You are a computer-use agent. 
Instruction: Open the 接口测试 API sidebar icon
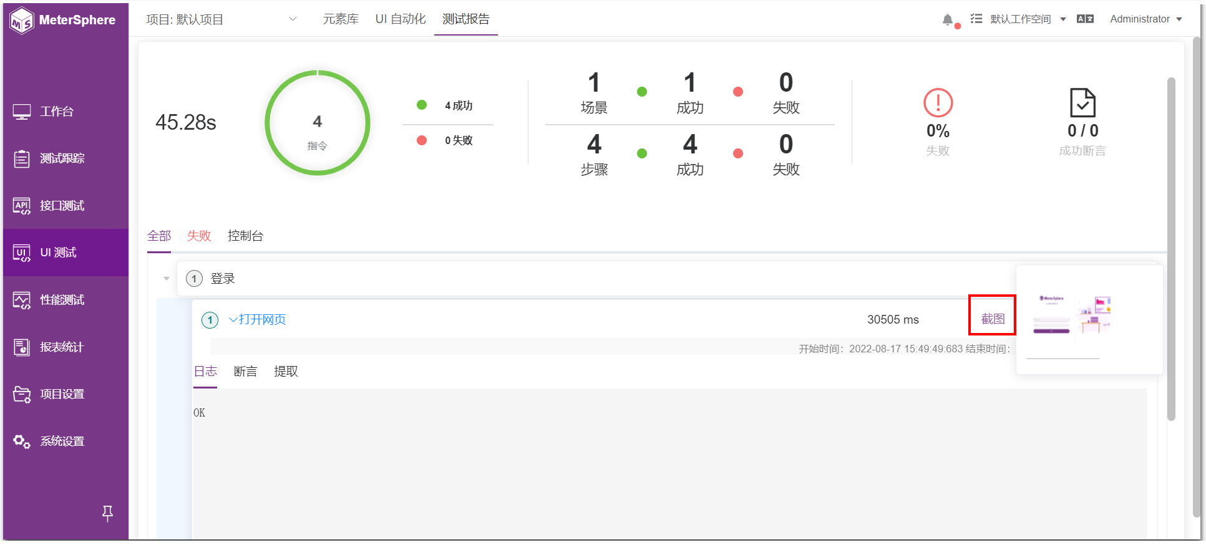point(22,206)
